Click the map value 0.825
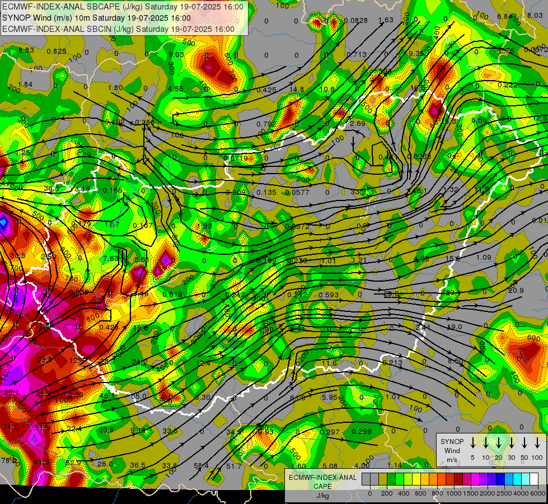 pos(57,51)
